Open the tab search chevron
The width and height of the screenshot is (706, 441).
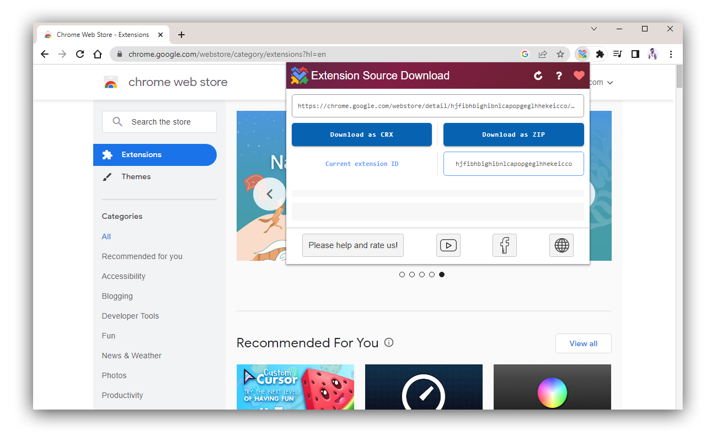tap(594, 29)
